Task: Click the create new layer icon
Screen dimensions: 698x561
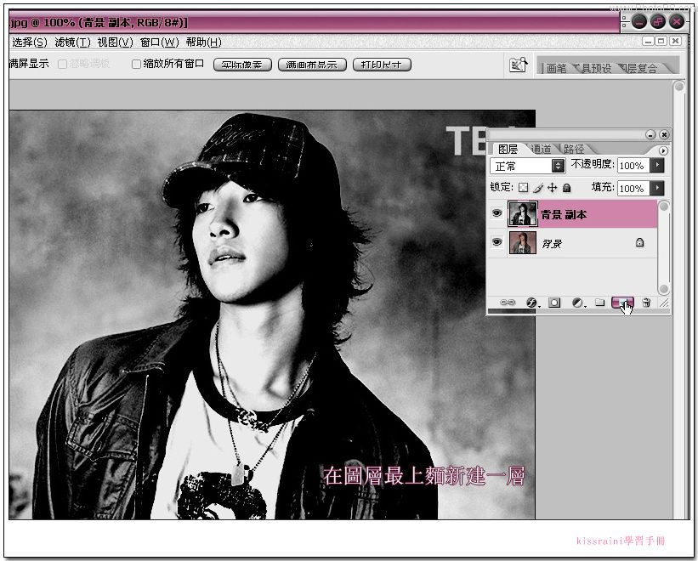Action: coord(622,303)
